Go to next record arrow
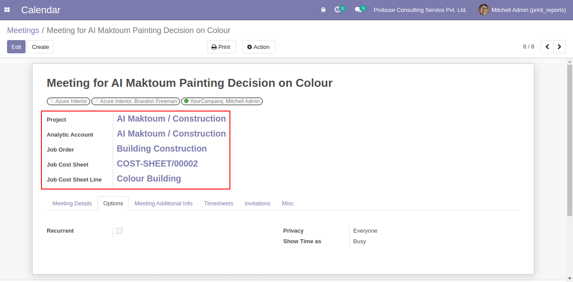Screen dimensions: 573x282 pyautogui.click(x=559, y=47)
